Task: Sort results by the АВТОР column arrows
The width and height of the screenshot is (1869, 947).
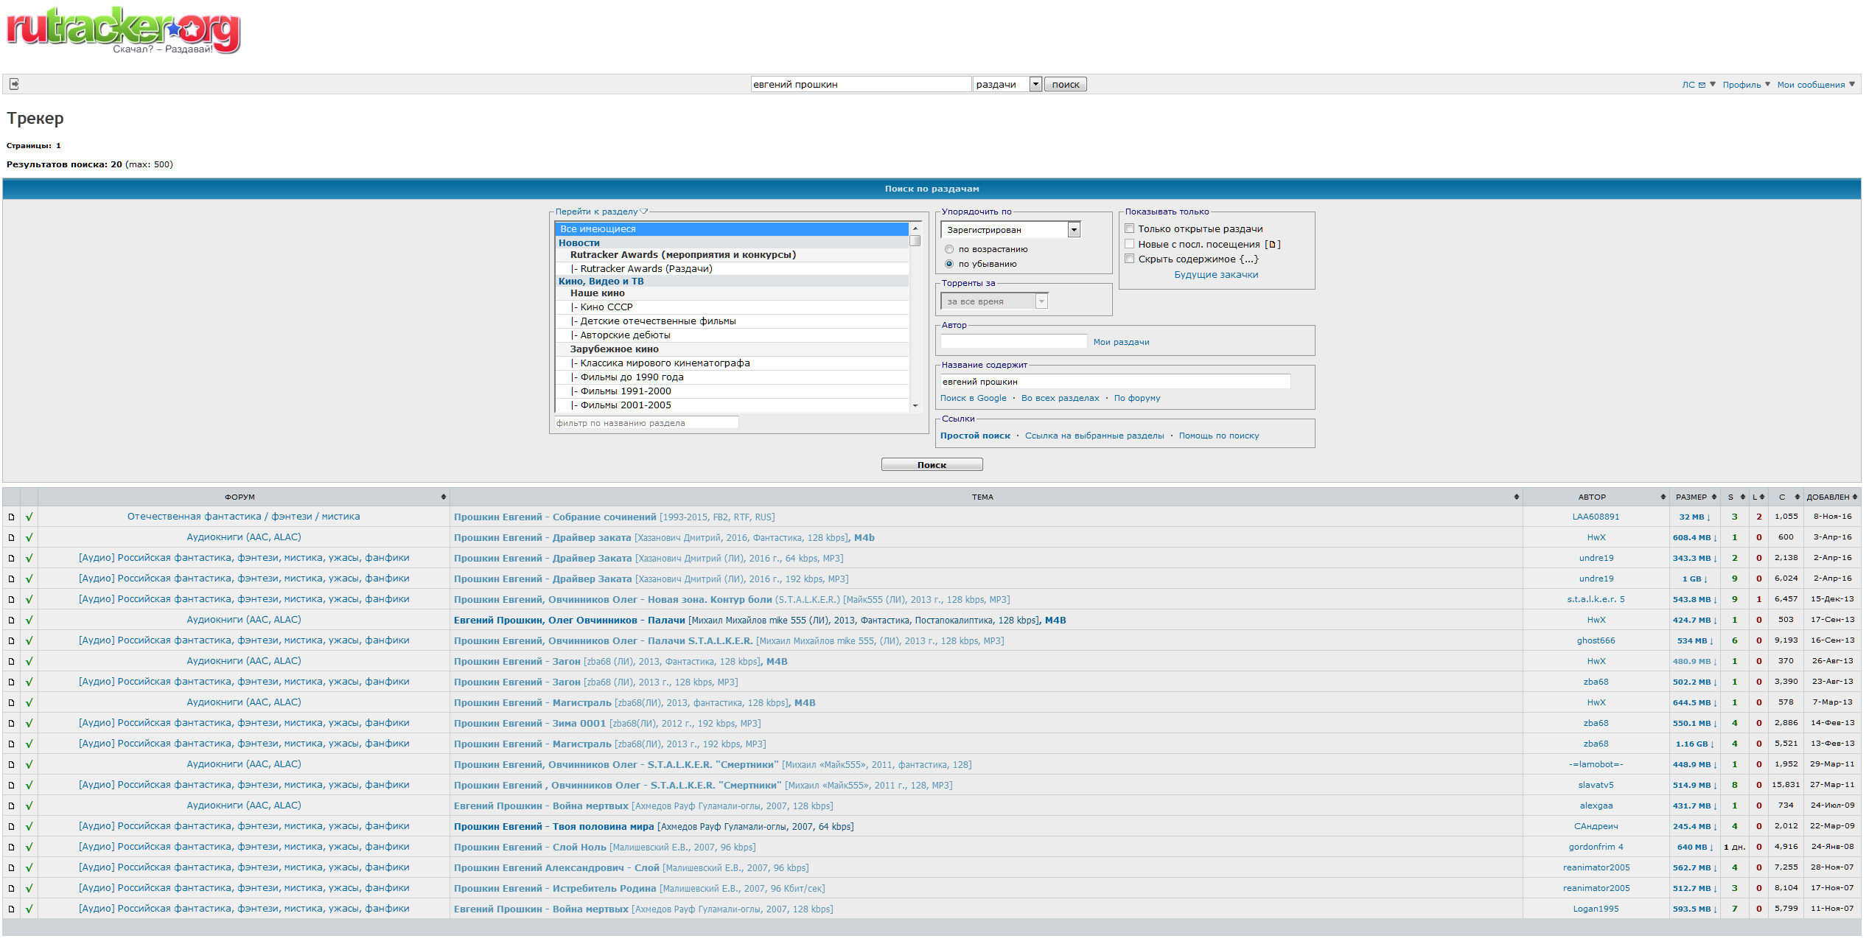Action: tap(1663, 497)
